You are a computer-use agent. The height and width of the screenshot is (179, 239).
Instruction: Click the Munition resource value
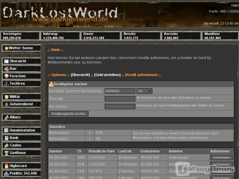pyautogui.click(x=212, y=38)
